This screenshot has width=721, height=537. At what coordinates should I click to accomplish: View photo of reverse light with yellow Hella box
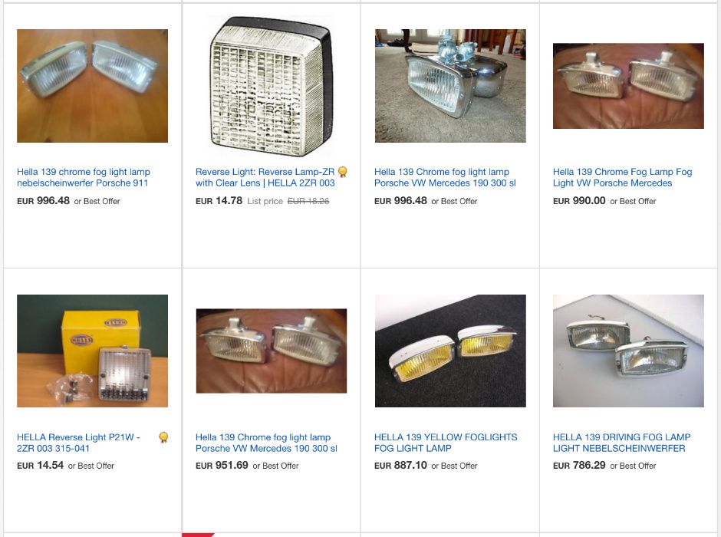point(92,351)
